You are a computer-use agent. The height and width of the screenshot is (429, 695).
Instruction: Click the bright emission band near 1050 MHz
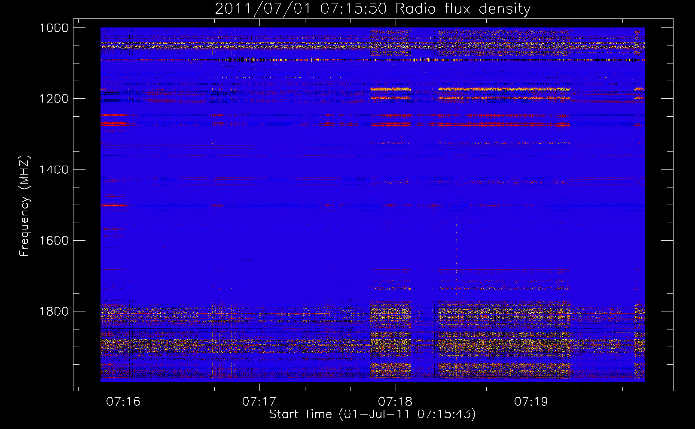pyautogui.click(x=372, y=45)
